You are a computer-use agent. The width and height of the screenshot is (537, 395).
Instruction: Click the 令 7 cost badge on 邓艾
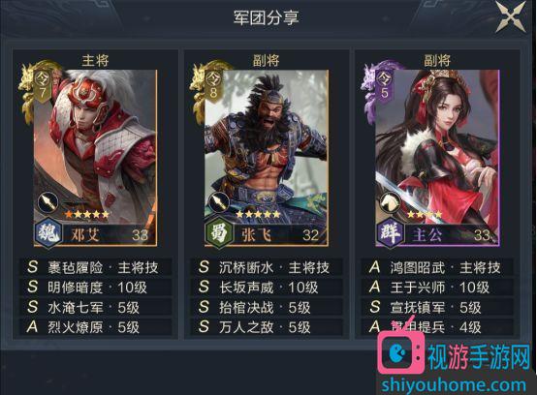[43, 86]
